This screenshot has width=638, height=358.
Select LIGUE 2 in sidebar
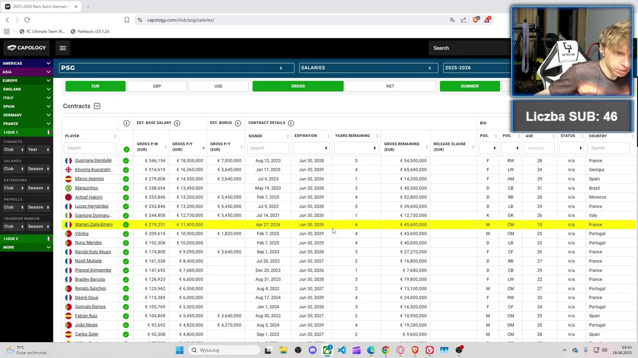tap(26, 239)
